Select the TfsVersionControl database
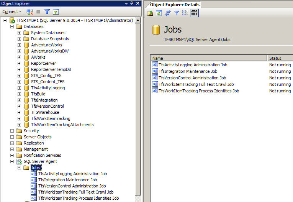The image size is (293, 202). click(x=47, y=106)
